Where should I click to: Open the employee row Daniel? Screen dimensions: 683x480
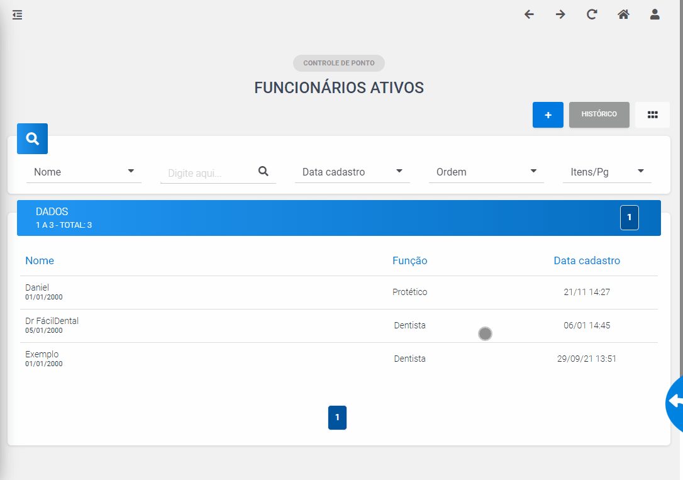tap(339, 293)
